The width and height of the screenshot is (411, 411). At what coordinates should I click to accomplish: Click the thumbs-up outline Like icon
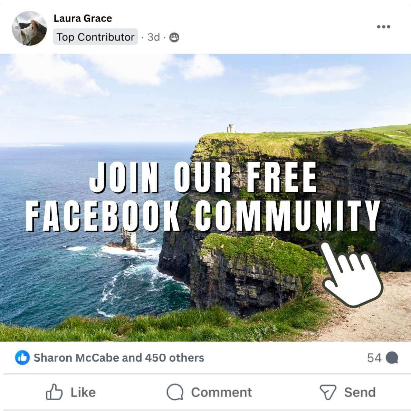pyautogui.click(x=54, y=392)
